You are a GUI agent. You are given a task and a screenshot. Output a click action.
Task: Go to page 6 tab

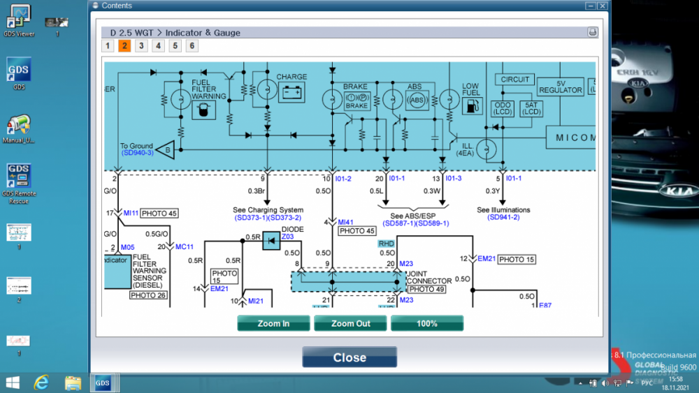point(192,46)
